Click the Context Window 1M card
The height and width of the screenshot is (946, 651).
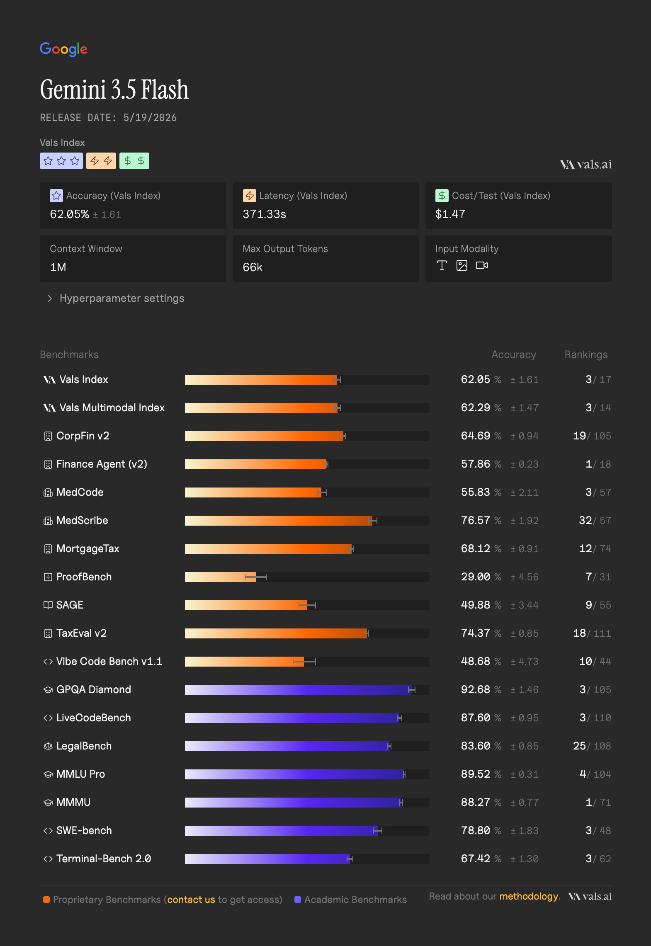[133, 259]
